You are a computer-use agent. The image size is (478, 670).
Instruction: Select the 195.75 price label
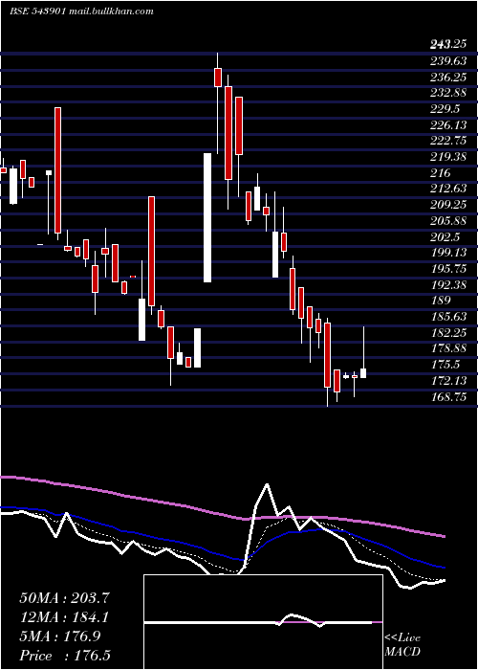448,269
